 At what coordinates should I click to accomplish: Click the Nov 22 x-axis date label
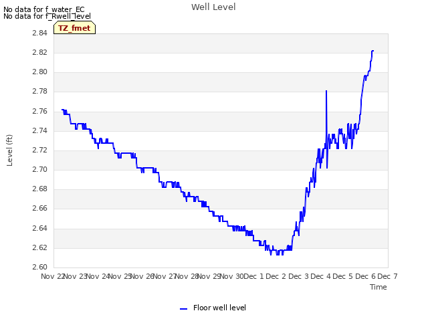pyautogui.click(x=52, y=276)
